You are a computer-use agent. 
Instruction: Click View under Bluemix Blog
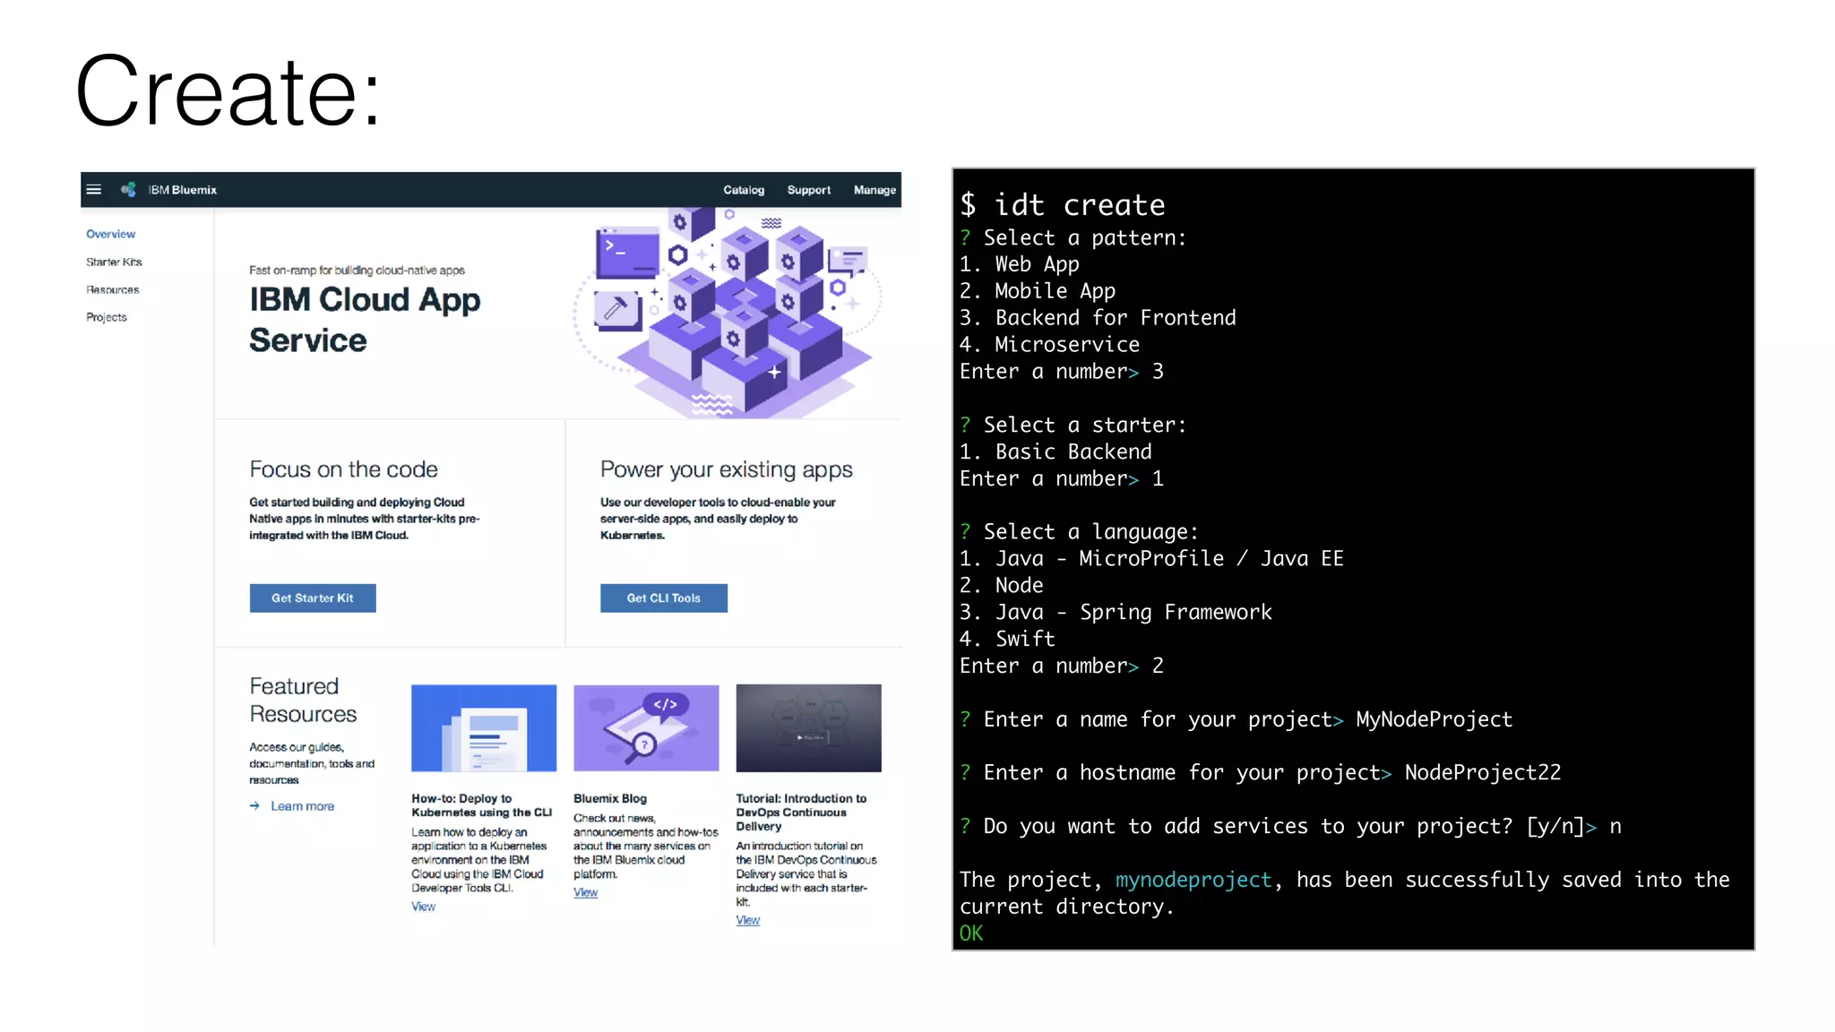[585, 892]
